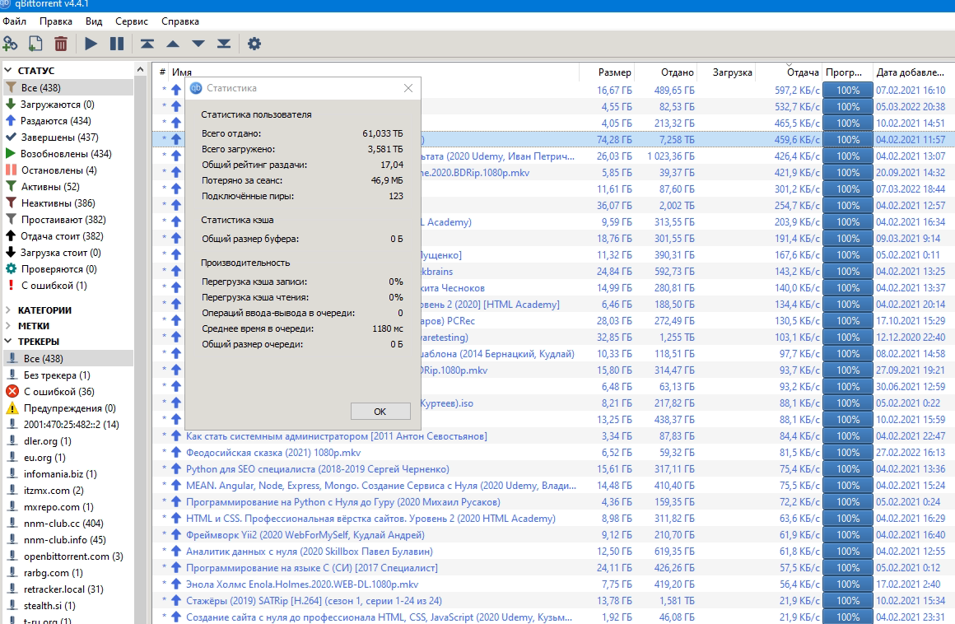Filter by Без трекера (1)
Viewport: 955px width, 624px height.
pyautogui.click(x=68, y=375)
